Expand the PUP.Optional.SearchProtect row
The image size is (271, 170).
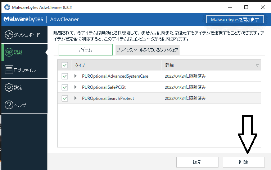(x=75, y=98)
